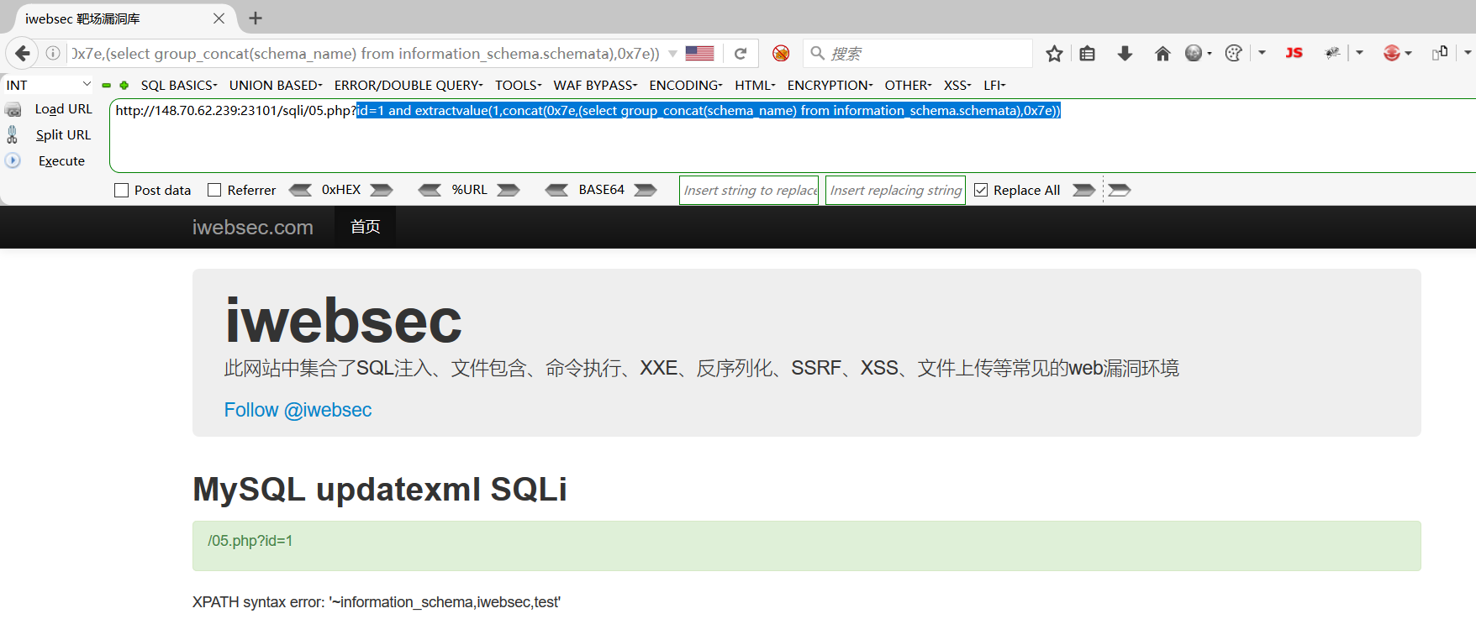Click the Split URL label
1476x640 pixels.
(63, 135)
